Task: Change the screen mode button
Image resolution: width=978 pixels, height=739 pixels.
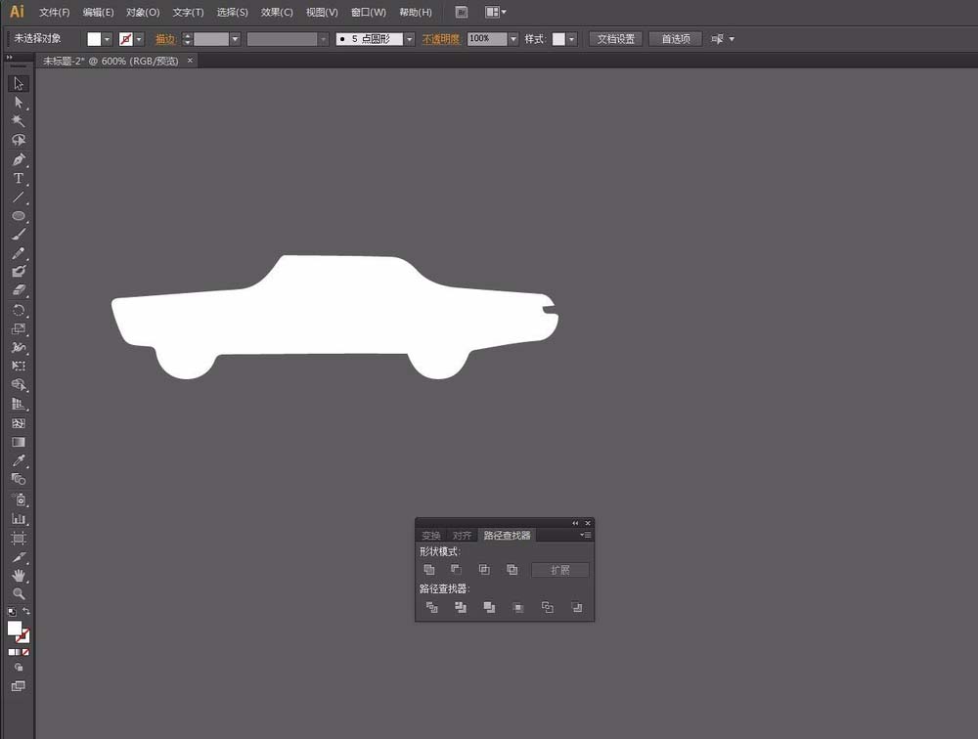Action: 18,686
